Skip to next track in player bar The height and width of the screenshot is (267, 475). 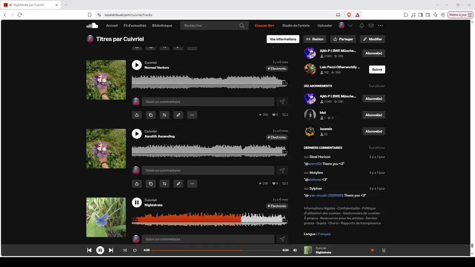[111, 250]
